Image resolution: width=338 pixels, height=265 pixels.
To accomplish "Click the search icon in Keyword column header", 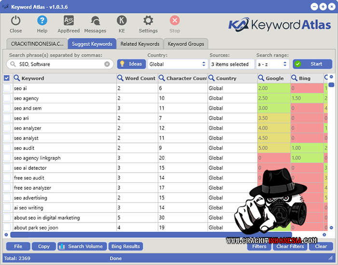I will tap(17, 78).
